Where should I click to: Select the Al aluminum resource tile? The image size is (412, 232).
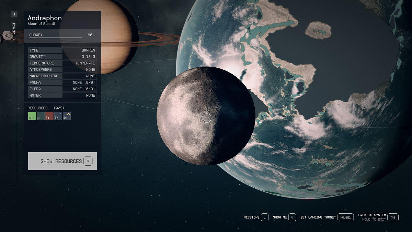coord(41,116)
